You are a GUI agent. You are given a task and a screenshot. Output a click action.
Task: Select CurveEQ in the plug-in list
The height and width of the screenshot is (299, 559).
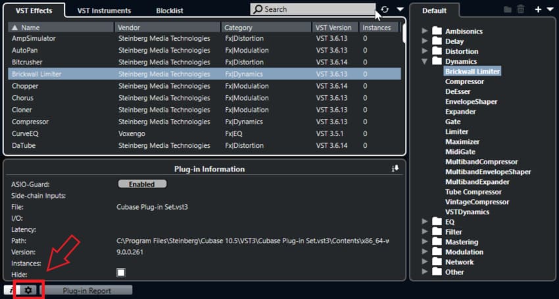(26, 133)
